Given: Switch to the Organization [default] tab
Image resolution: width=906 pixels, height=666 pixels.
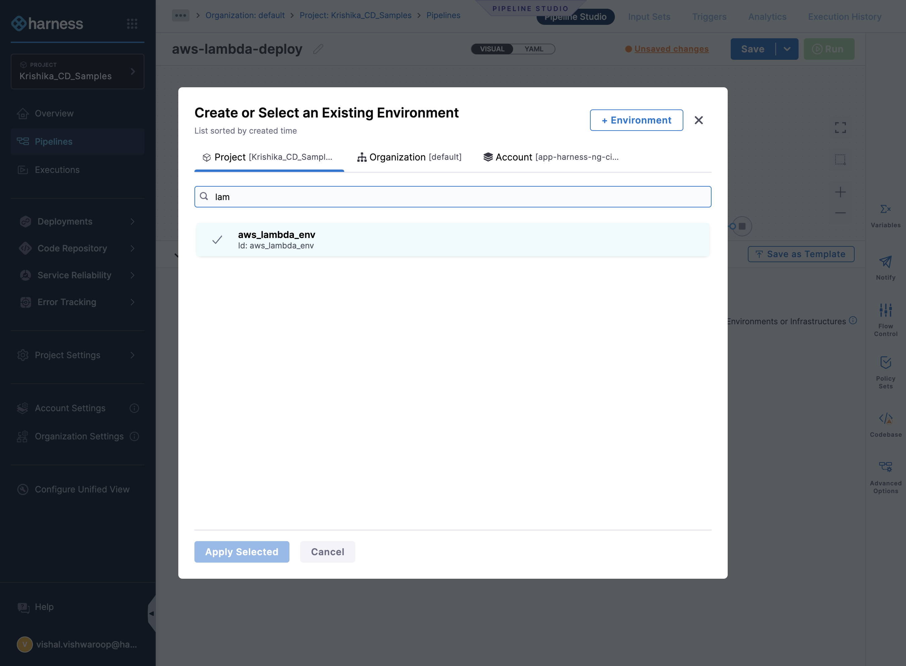Looking at the screenshot, I should click(409, 157).
